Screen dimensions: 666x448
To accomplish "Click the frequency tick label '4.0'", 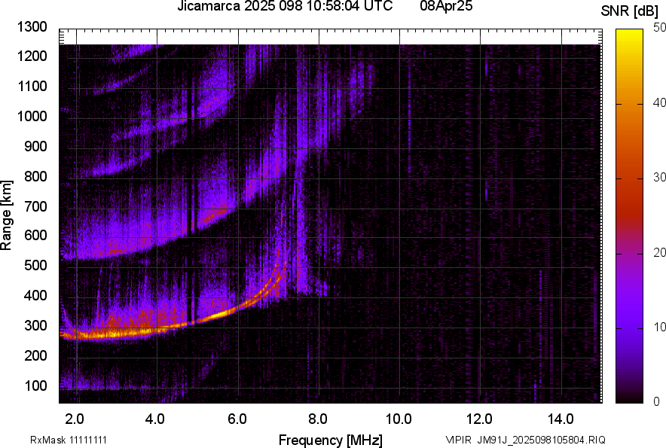I will [x=154, y=419].
